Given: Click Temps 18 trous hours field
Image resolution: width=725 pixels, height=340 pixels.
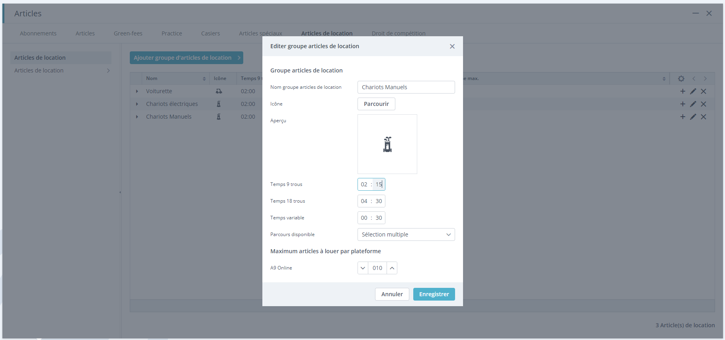Looking at the screenshot, I should click(x=364, y=201).
